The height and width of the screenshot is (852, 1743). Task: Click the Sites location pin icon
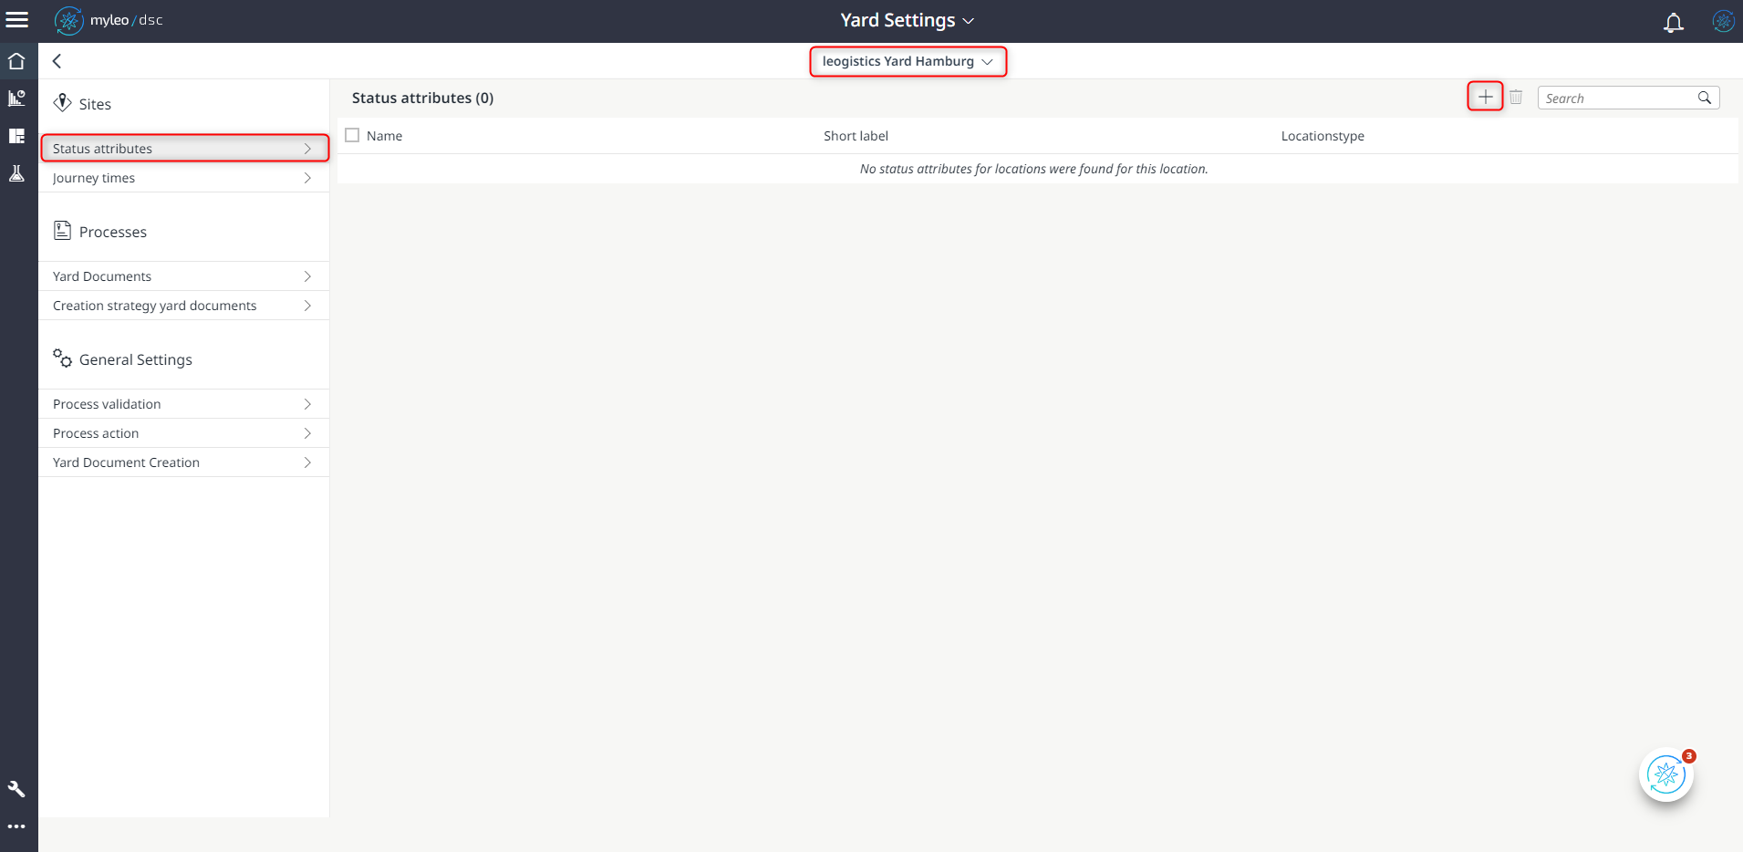[62, 102]
